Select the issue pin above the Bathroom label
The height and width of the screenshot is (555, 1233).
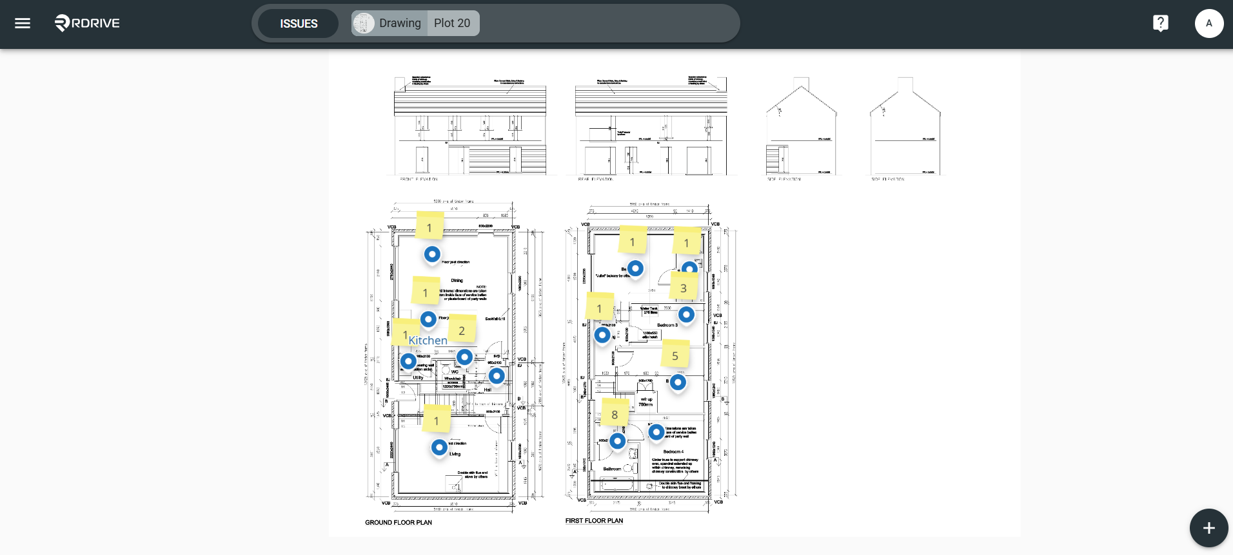[x=617, y=441]
